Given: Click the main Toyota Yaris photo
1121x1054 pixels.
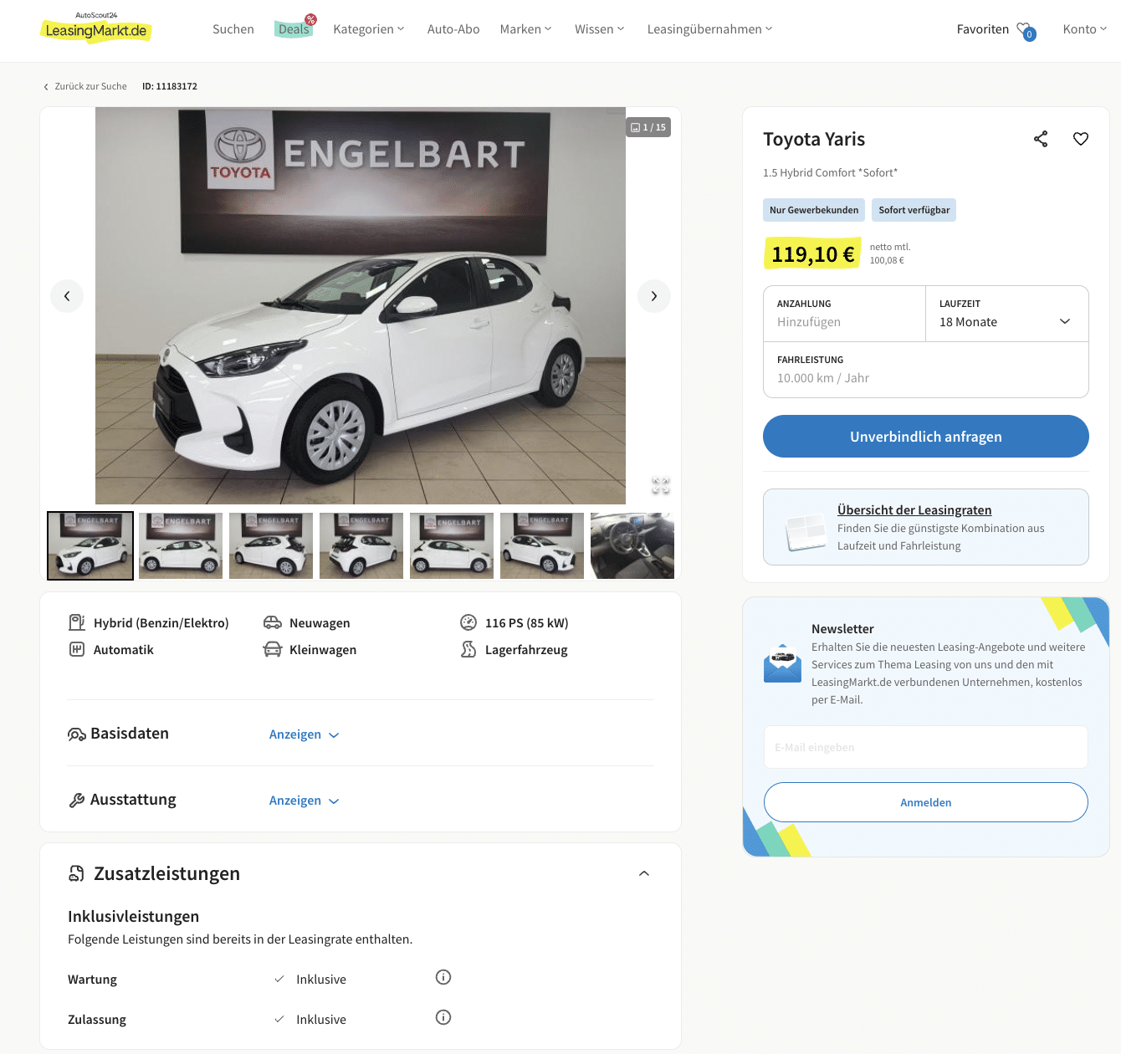Looking at the screenshot, I should [361, 305].
